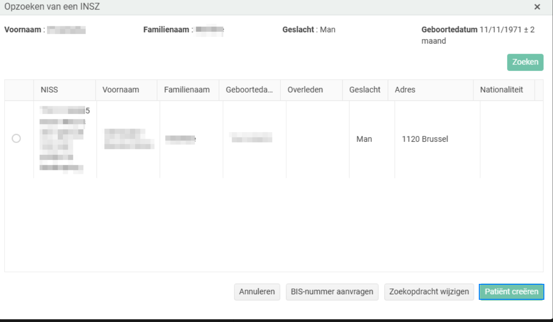Screen dimensions: 553x322
Task: Create patient with Patiënt creëren button
Action: click(511, 292)
